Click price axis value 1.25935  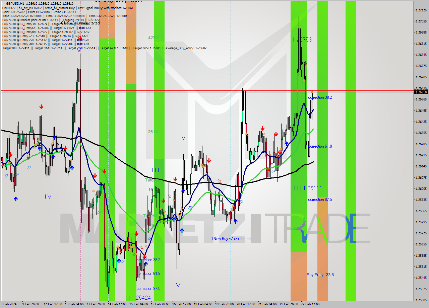(421, 200)
